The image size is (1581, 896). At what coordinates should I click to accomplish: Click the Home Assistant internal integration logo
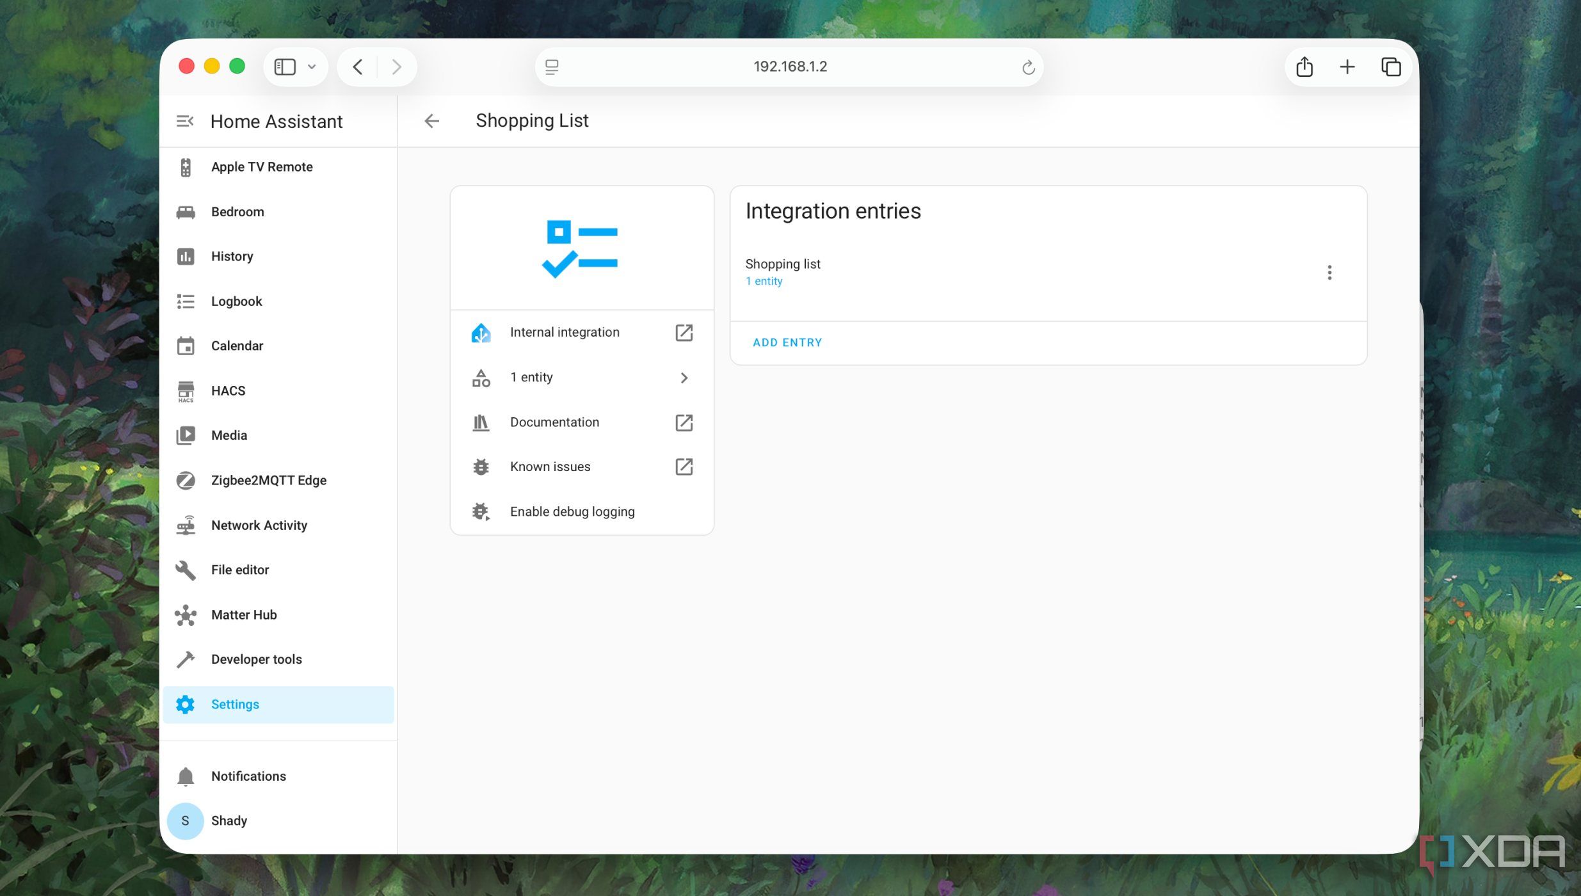[481, 332]
